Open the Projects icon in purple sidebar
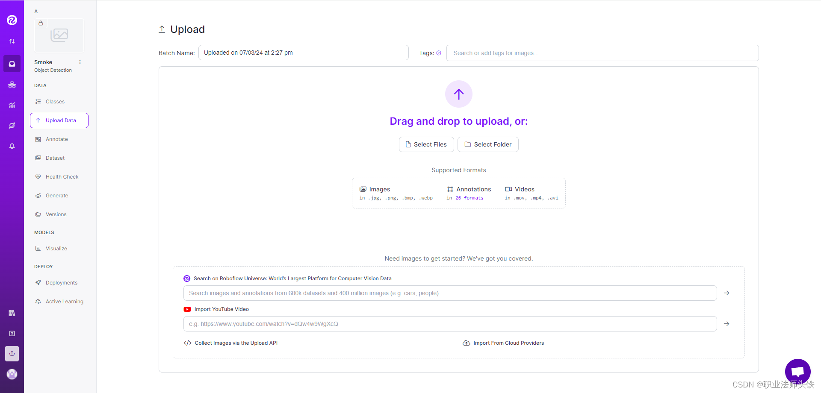The width and height of the screenshot is (821, 393). (12, 64)
